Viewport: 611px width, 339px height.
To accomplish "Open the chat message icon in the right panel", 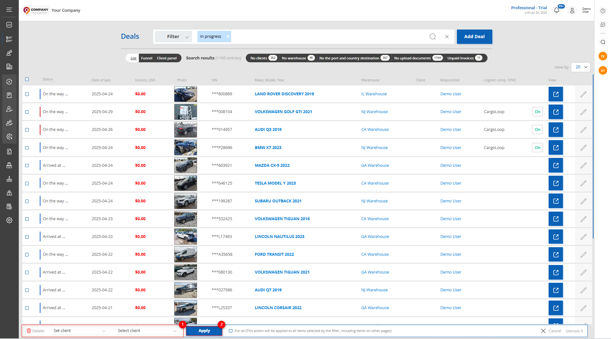I will 603,25.
